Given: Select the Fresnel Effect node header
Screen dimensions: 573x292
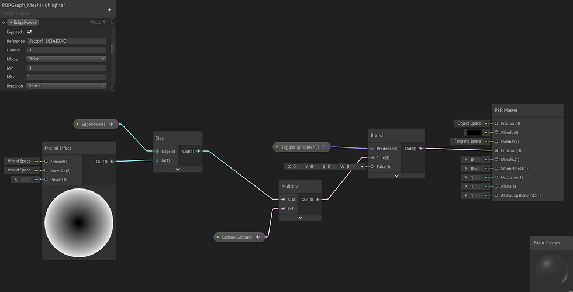Looking at the screenshot, I should 78,148.
